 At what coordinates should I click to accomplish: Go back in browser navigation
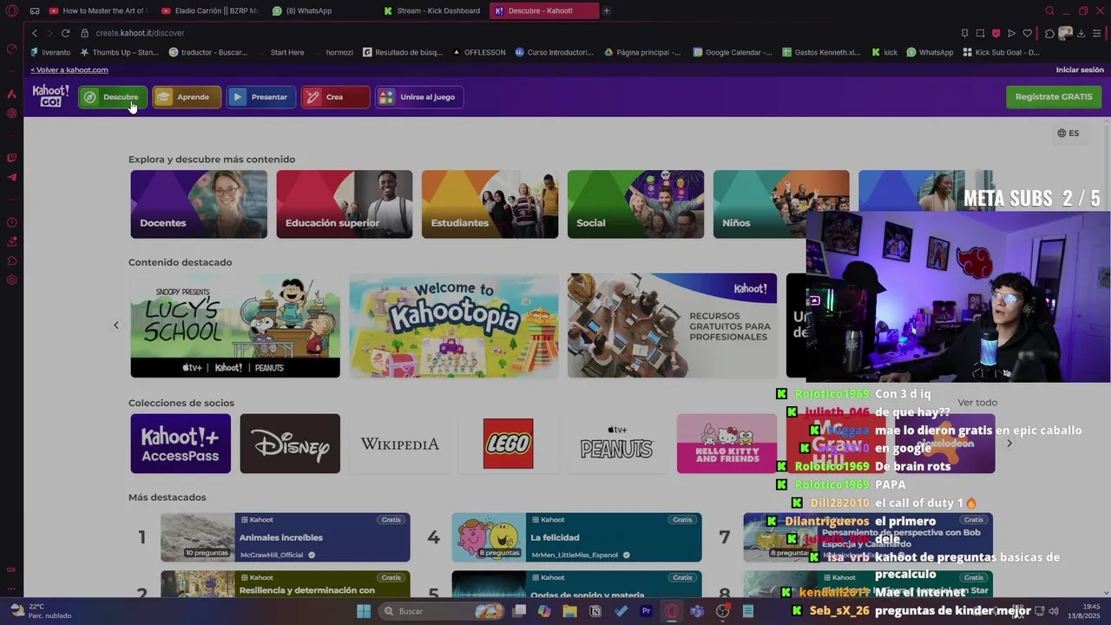[35, 33]
